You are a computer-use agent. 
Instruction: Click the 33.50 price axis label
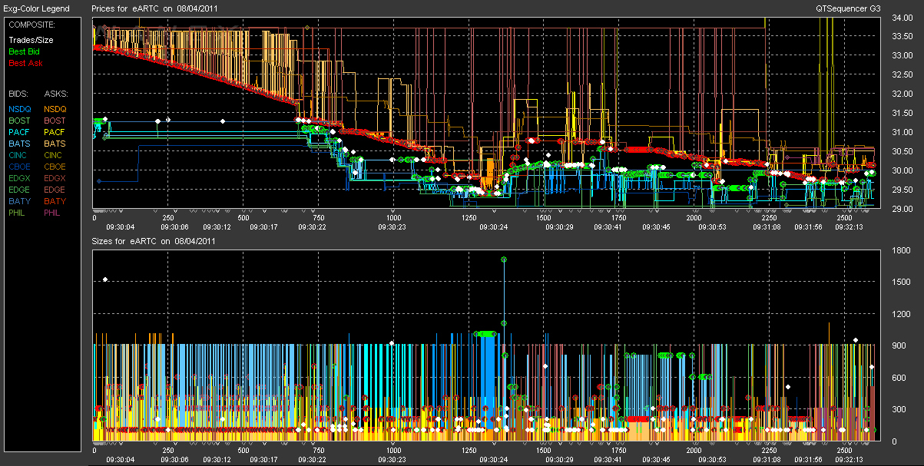click(902, 37)
